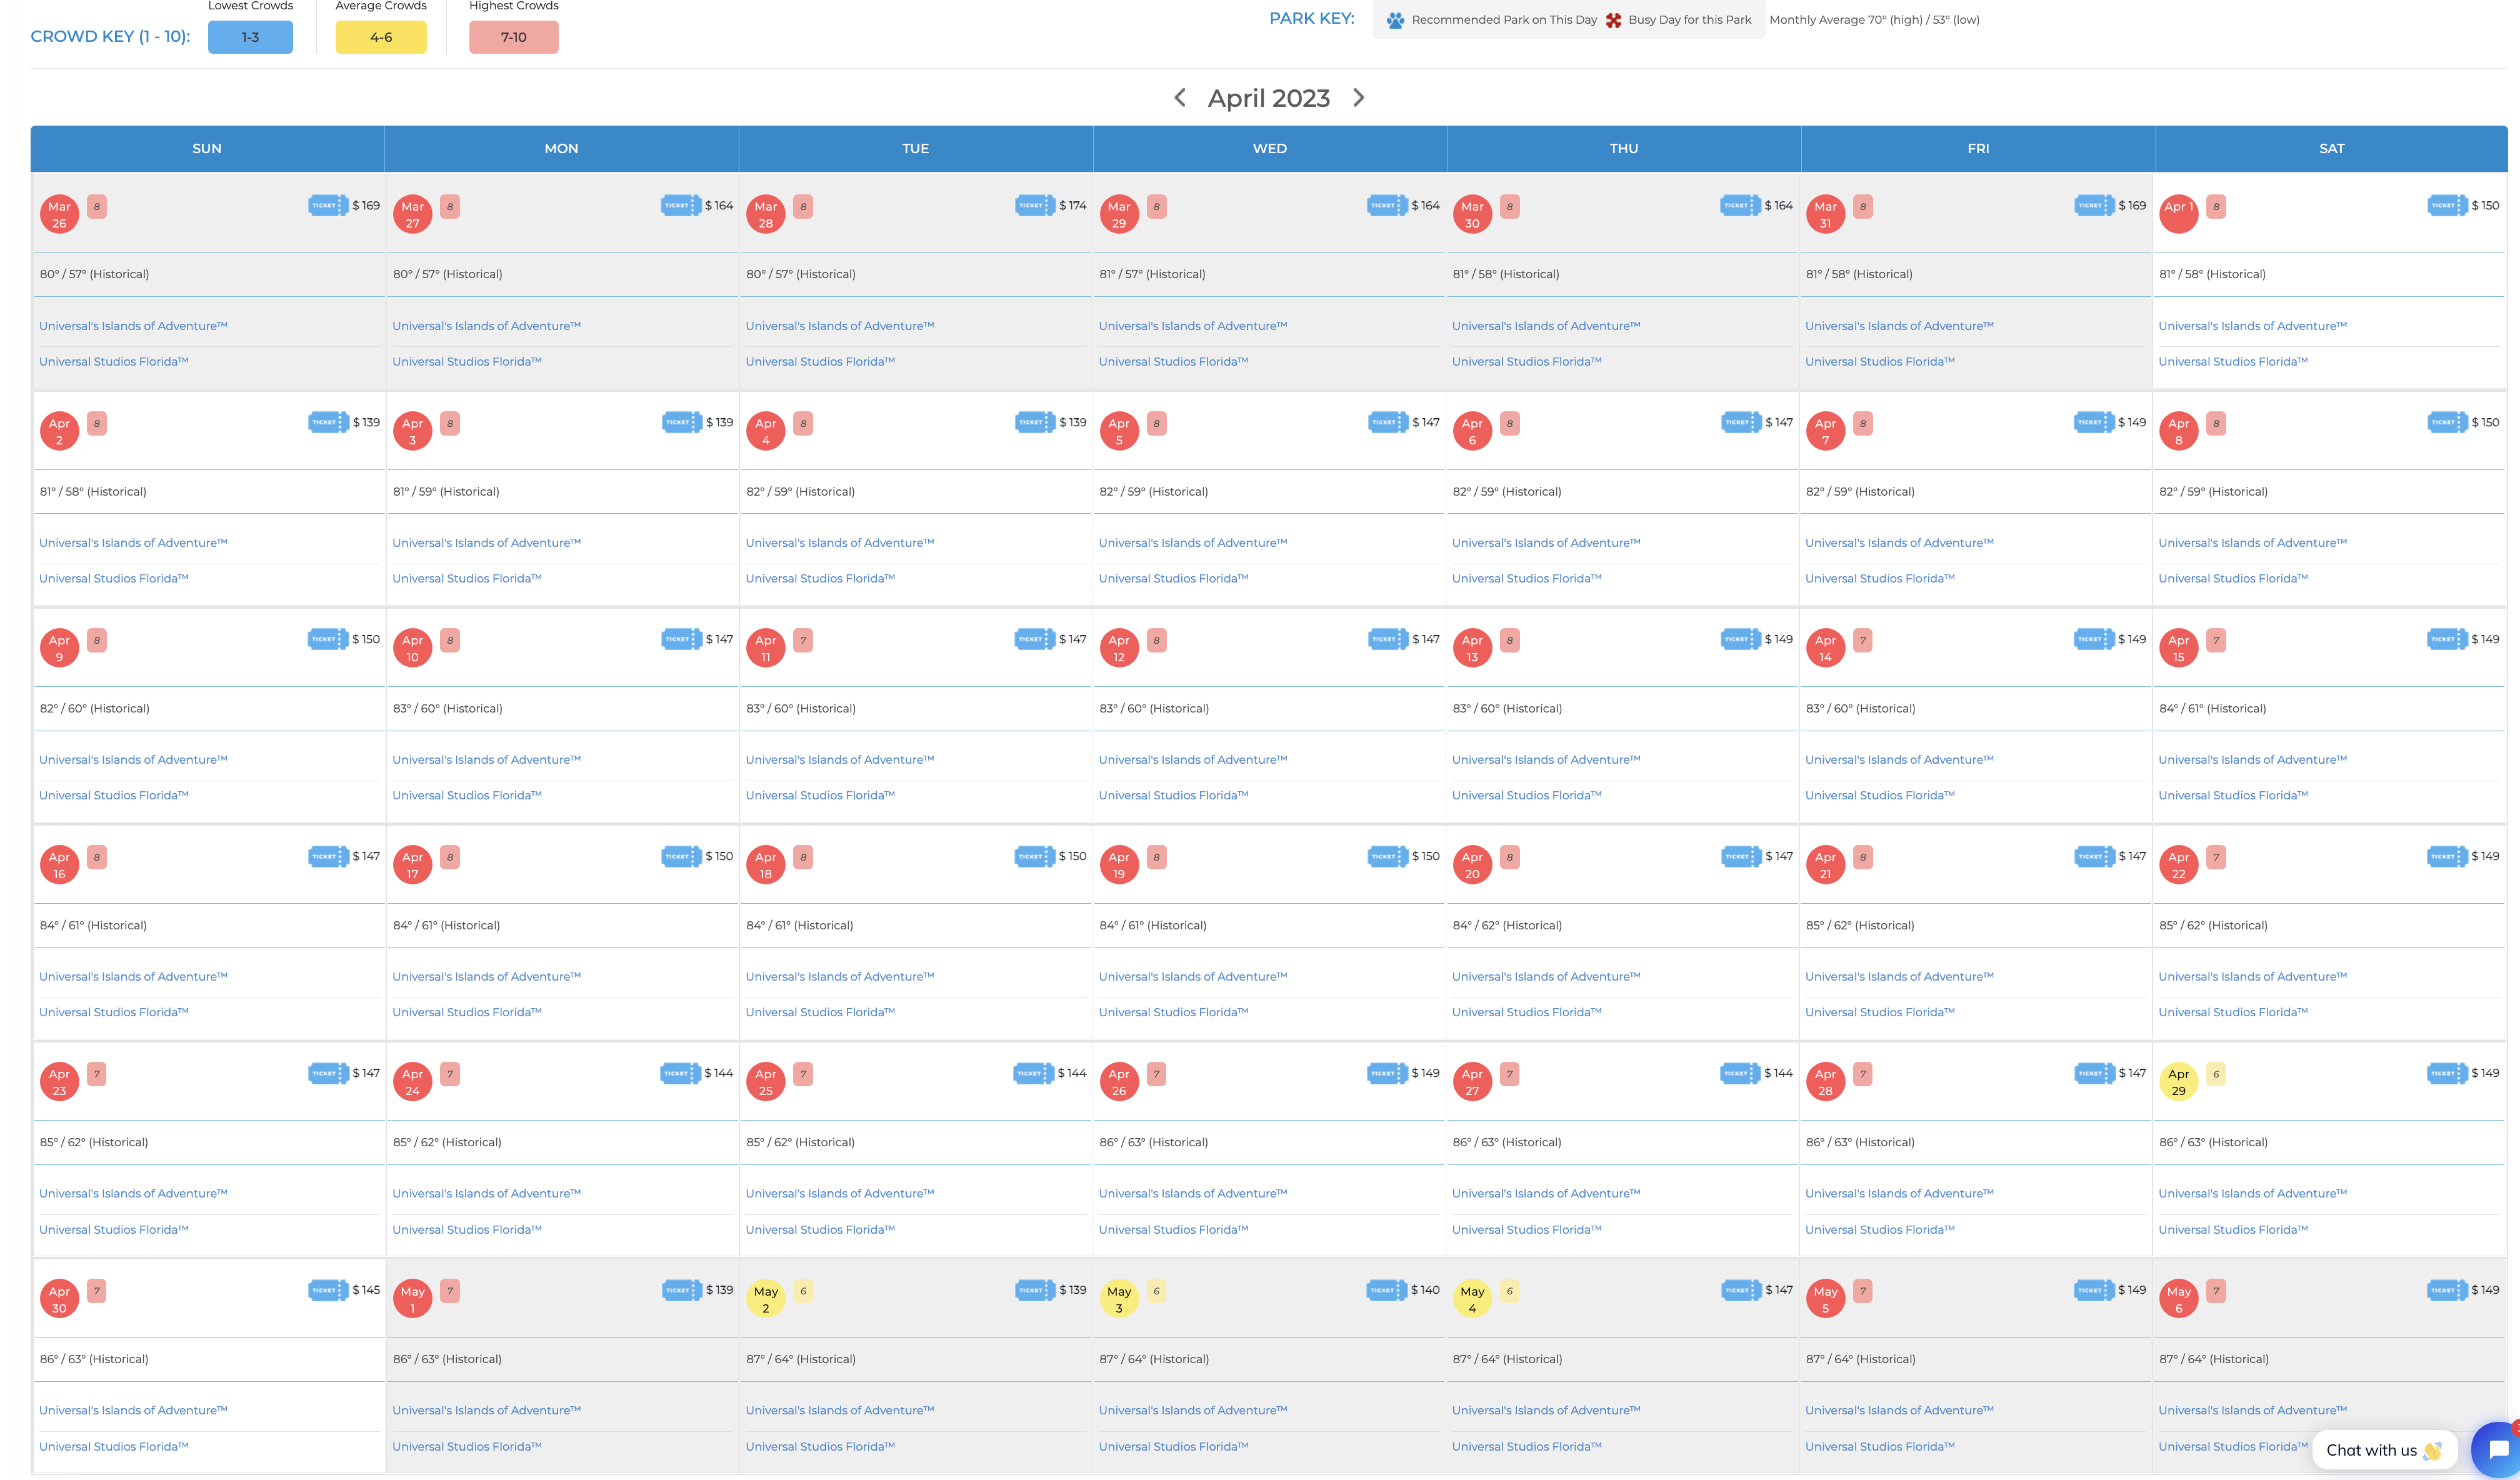
Task: Go to previous month with left chevron
Action: click(1180, 98)
